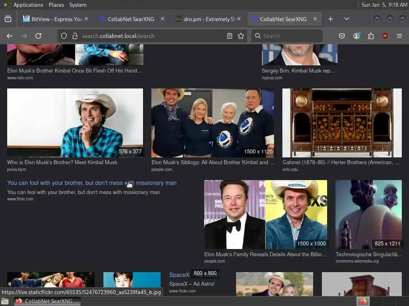Open the Places menu

[56, 5]
